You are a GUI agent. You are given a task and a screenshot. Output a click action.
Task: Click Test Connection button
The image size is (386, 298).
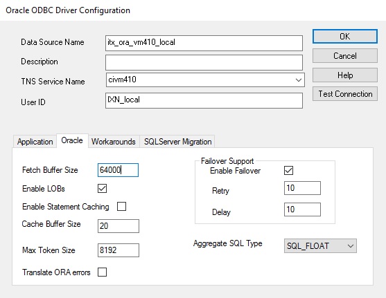(x=344, y=94)
